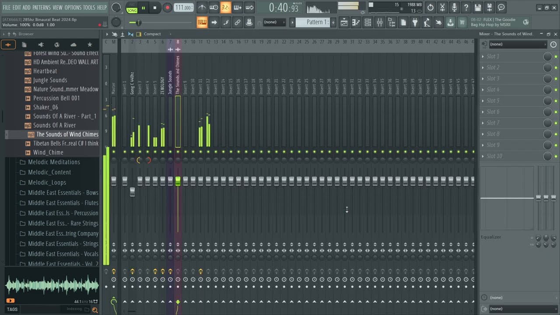
Task: Toggle the countdown before recording (3.2.) icon
Action: pyautogui.click(x=225, y=7)
